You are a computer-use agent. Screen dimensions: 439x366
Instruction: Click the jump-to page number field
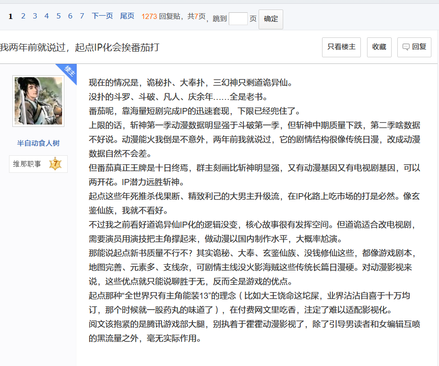[238, 19]
